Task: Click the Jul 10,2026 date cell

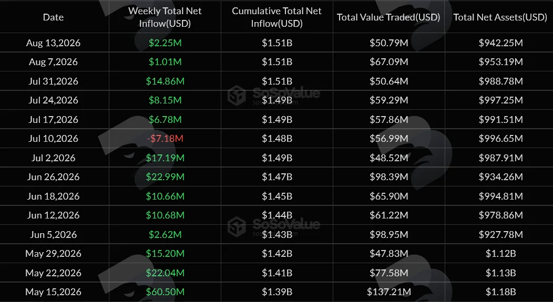Action: (x=53, y=139)
